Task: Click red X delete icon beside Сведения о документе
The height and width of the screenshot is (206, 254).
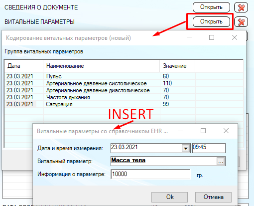Action: pyautogui.click(x=241, y=7)
